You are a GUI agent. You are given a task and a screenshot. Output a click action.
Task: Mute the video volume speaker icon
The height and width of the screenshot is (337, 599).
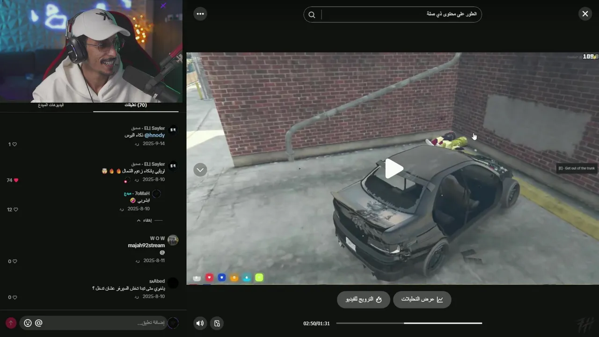pyautogui.click(x=200, y=323)
